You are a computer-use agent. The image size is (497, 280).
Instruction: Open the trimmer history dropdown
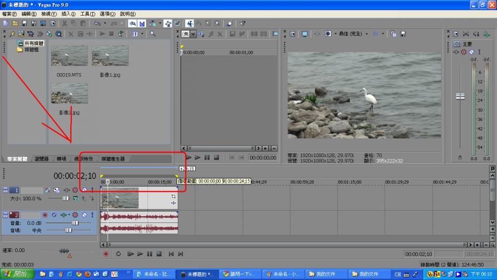[x=194, y=34]
